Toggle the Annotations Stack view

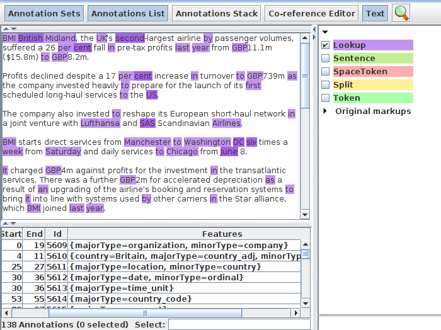pyautogui.click(x=217, y=13)
